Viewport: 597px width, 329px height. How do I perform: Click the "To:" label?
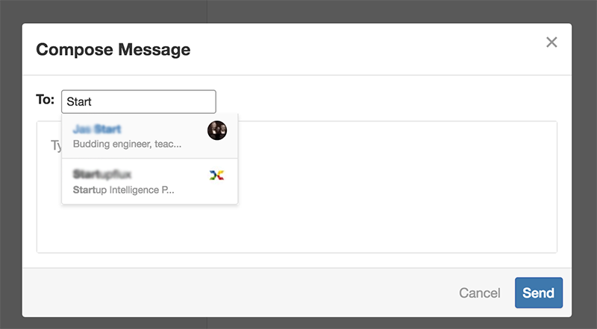coord(45,100)
